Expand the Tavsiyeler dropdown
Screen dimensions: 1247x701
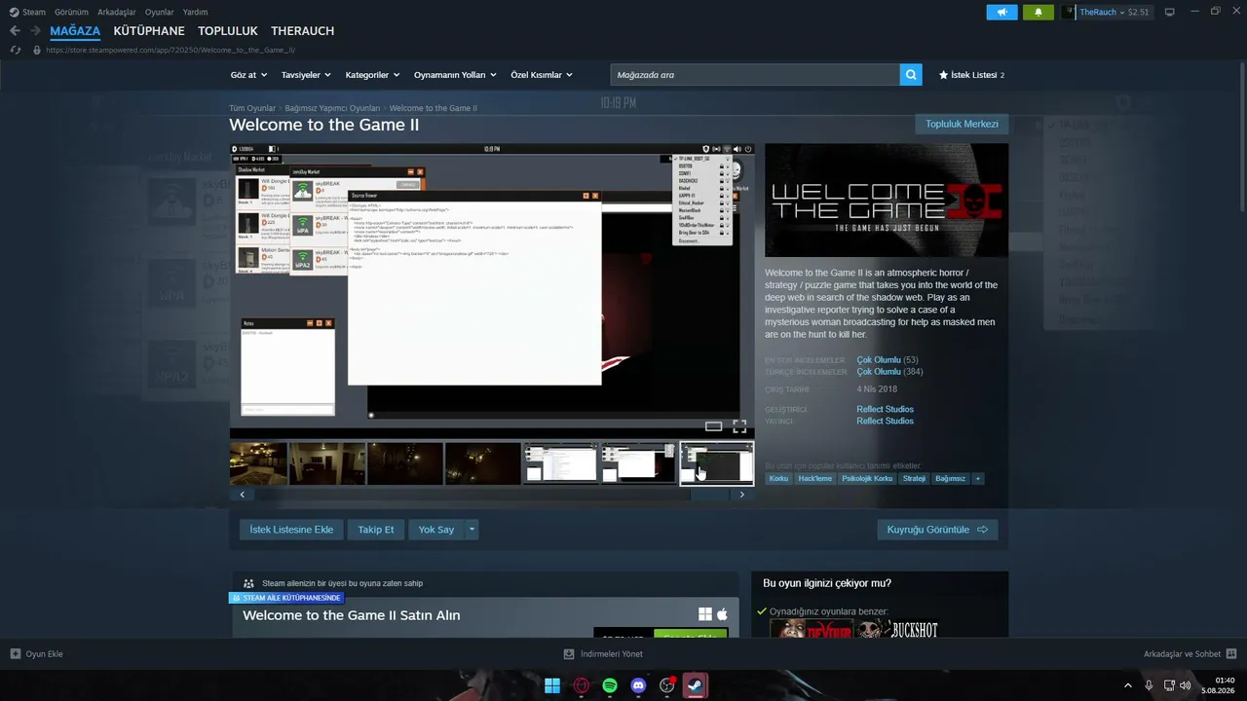coord(306,75)
